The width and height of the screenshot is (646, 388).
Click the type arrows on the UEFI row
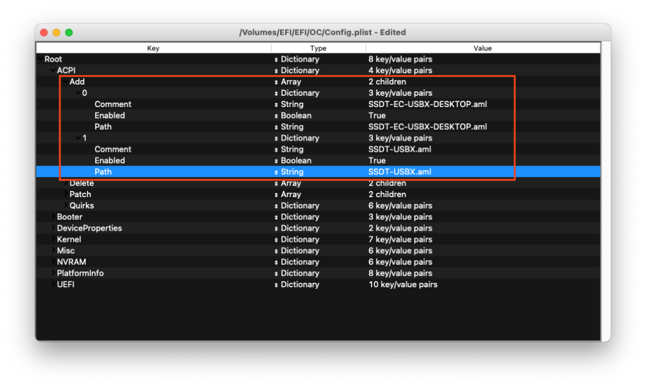click(x=276, y=285)
